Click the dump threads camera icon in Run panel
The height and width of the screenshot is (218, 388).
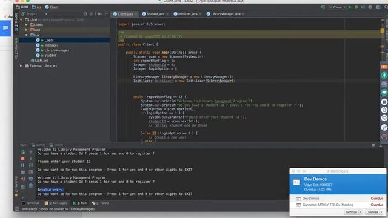[22, 172]
